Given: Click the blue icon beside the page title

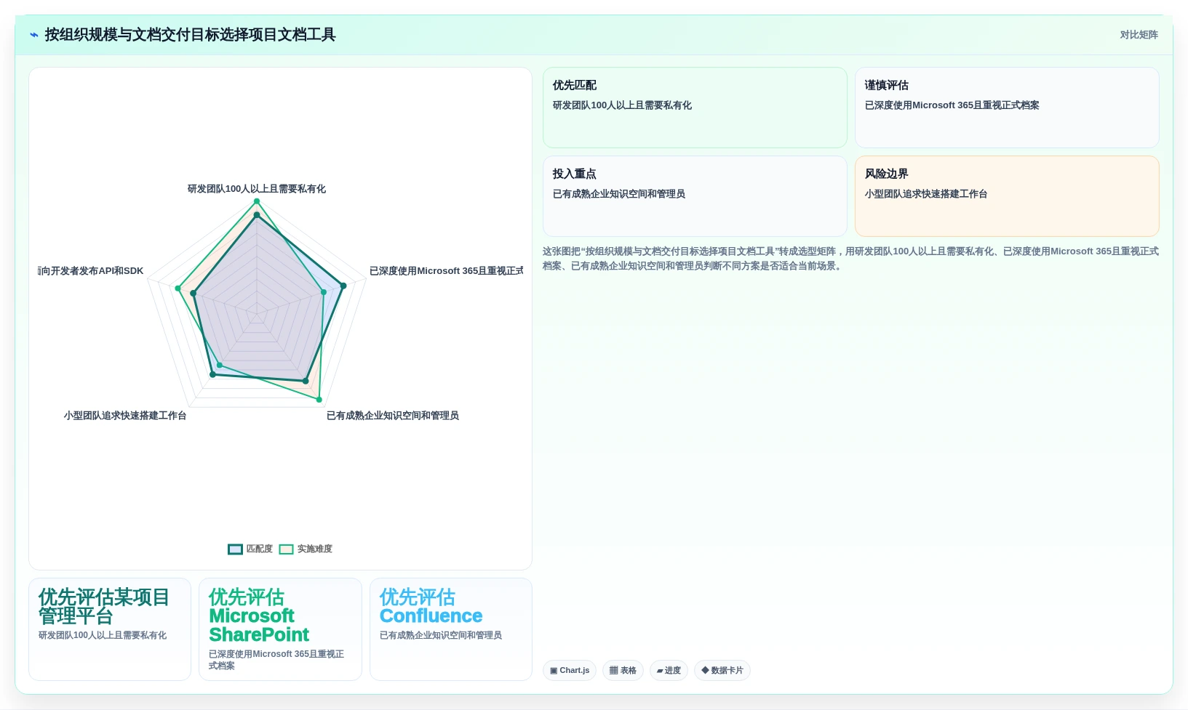Looking at the screenshot, I should click(33, 35).
